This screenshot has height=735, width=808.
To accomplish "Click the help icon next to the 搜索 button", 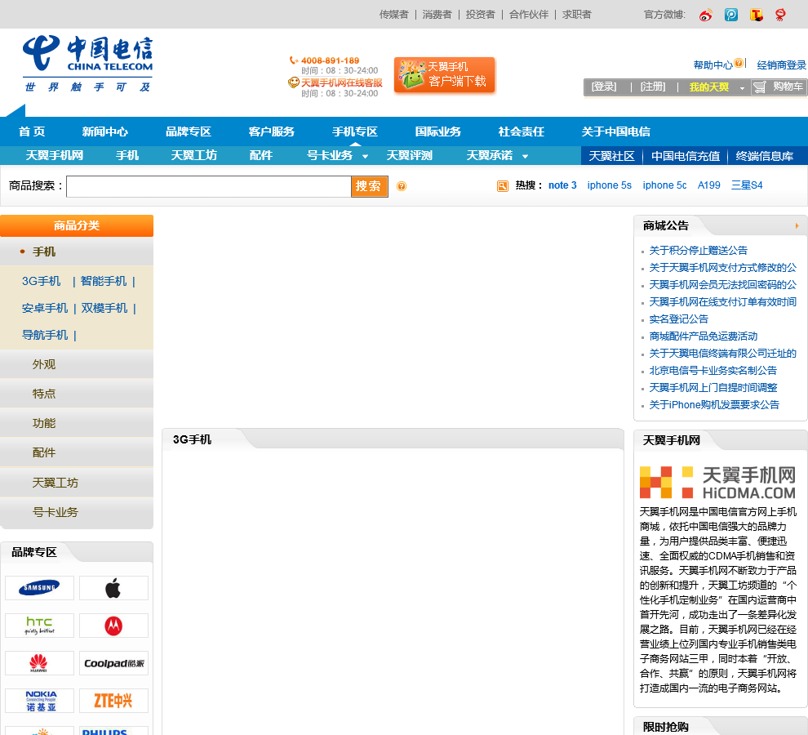I will click(x=402, y=186).
